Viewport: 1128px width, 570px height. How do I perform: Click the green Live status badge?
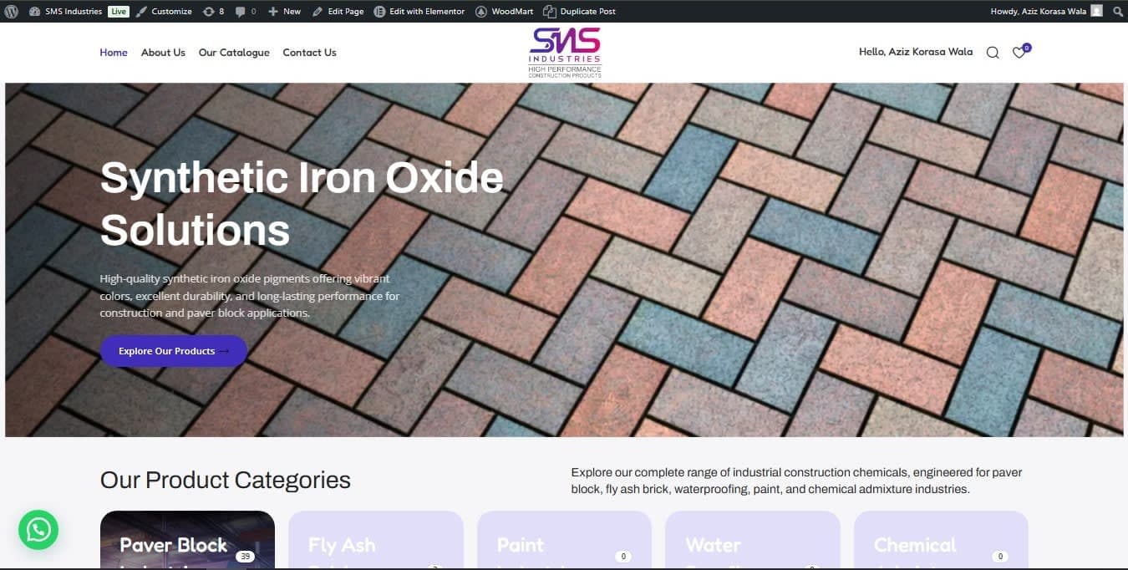coord(119,12)
